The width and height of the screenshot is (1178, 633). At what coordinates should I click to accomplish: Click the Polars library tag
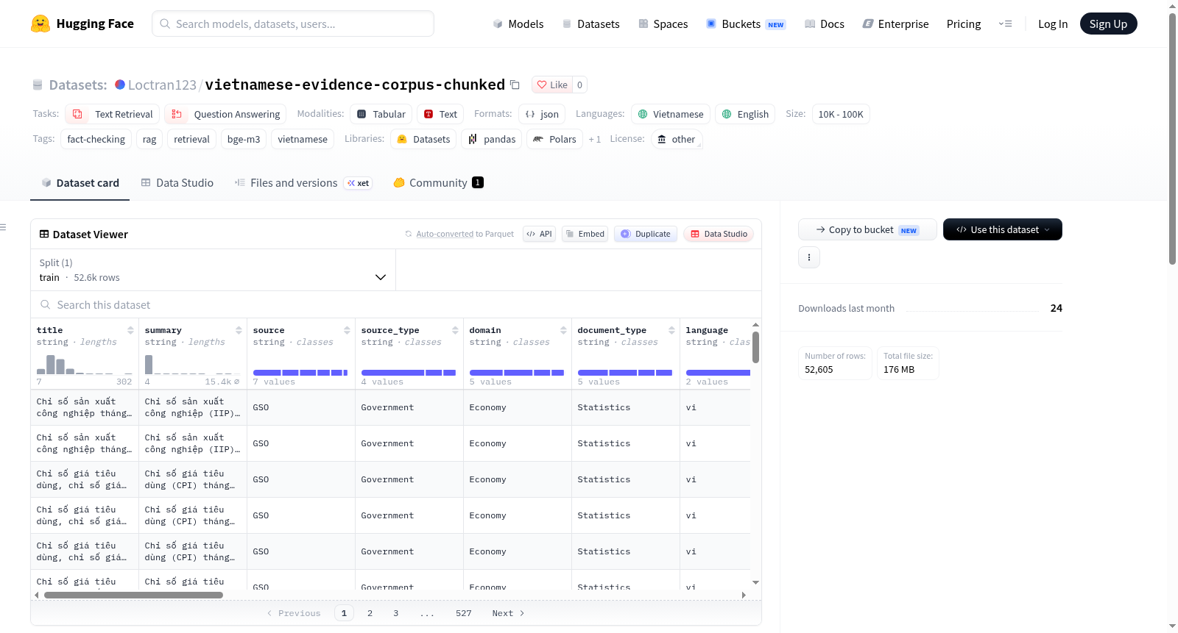click(x=554, y=139)
